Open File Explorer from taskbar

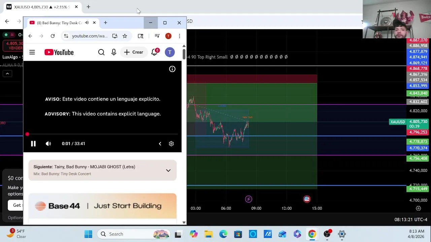pyautogui.click(x=208, y=234)
